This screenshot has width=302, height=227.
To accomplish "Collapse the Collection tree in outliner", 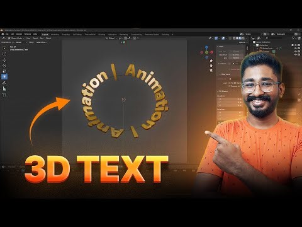I will 254,45.
